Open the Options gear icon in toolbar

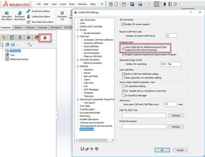pyautogui.click(x=175, y=4)
